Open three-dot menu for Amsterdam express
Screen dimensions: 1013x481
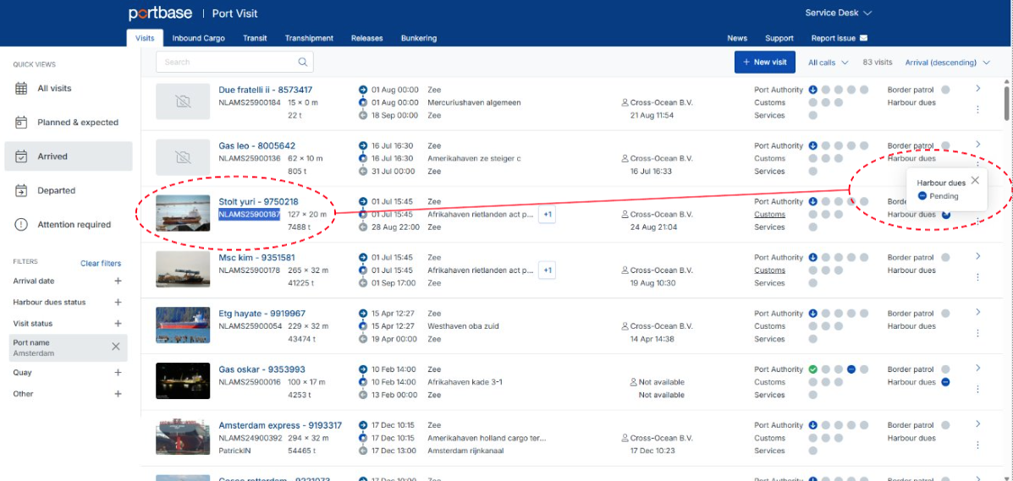point(977,445)
